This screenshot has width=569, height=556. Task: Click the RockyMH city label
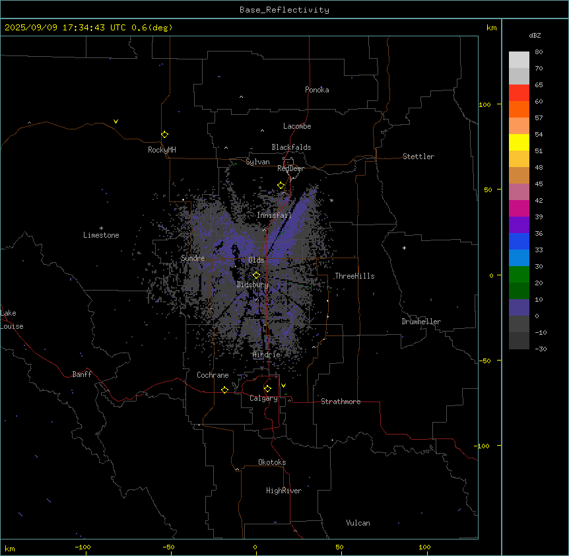[x=162, y=150]
